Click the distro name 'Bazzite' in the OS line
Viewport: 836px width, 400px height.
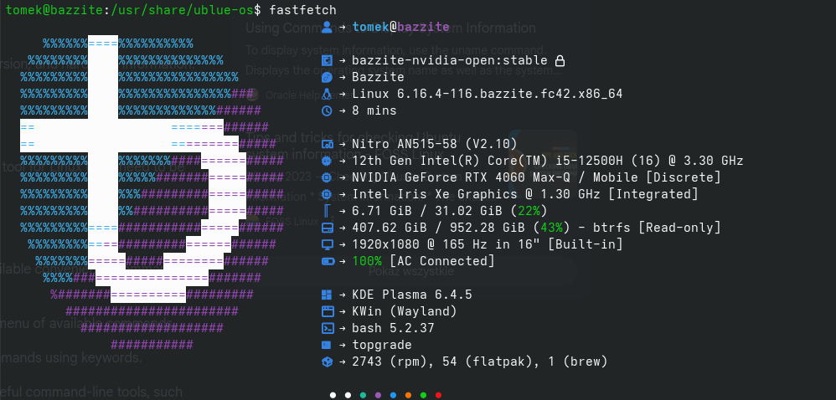tap(378, 77)
